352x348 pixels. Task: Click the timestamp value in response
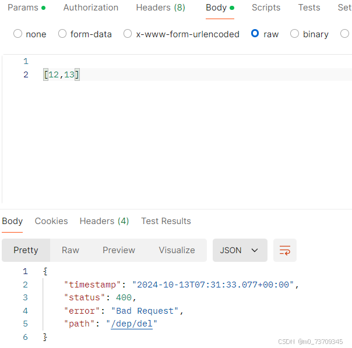pos(213,285)
